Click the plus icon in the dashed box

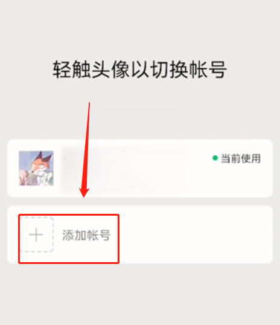click(x=36, y=235)
